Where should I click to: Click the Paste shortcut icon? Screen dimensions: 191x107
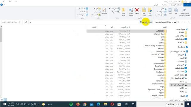coord(165,15)
